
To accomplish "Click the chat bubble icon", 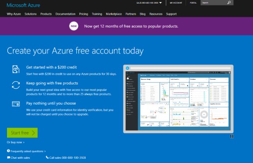I will (9, 158).
